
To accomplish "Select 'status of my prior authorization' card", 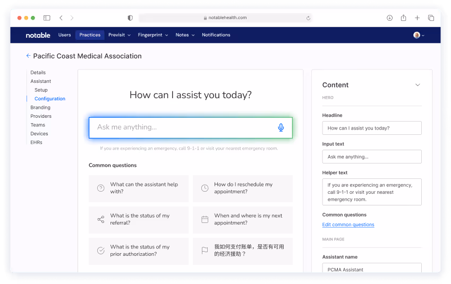I will [x=139, y=251].
